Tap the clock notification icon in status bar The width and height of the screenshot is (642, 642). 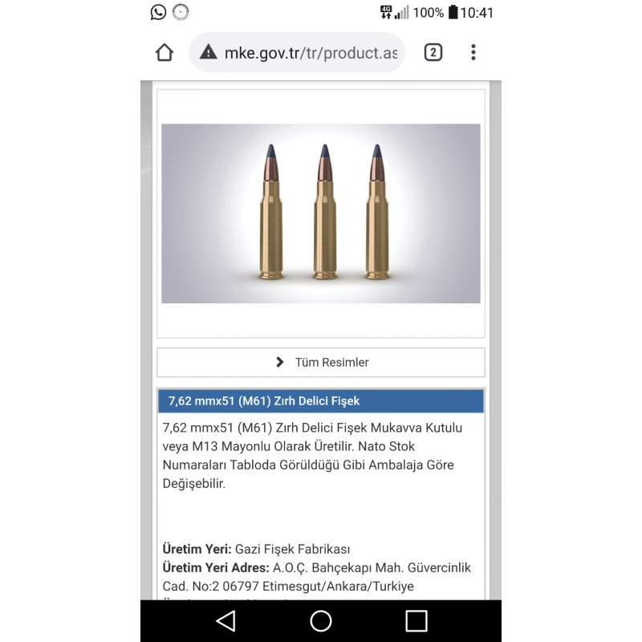(x=181, y=12)
